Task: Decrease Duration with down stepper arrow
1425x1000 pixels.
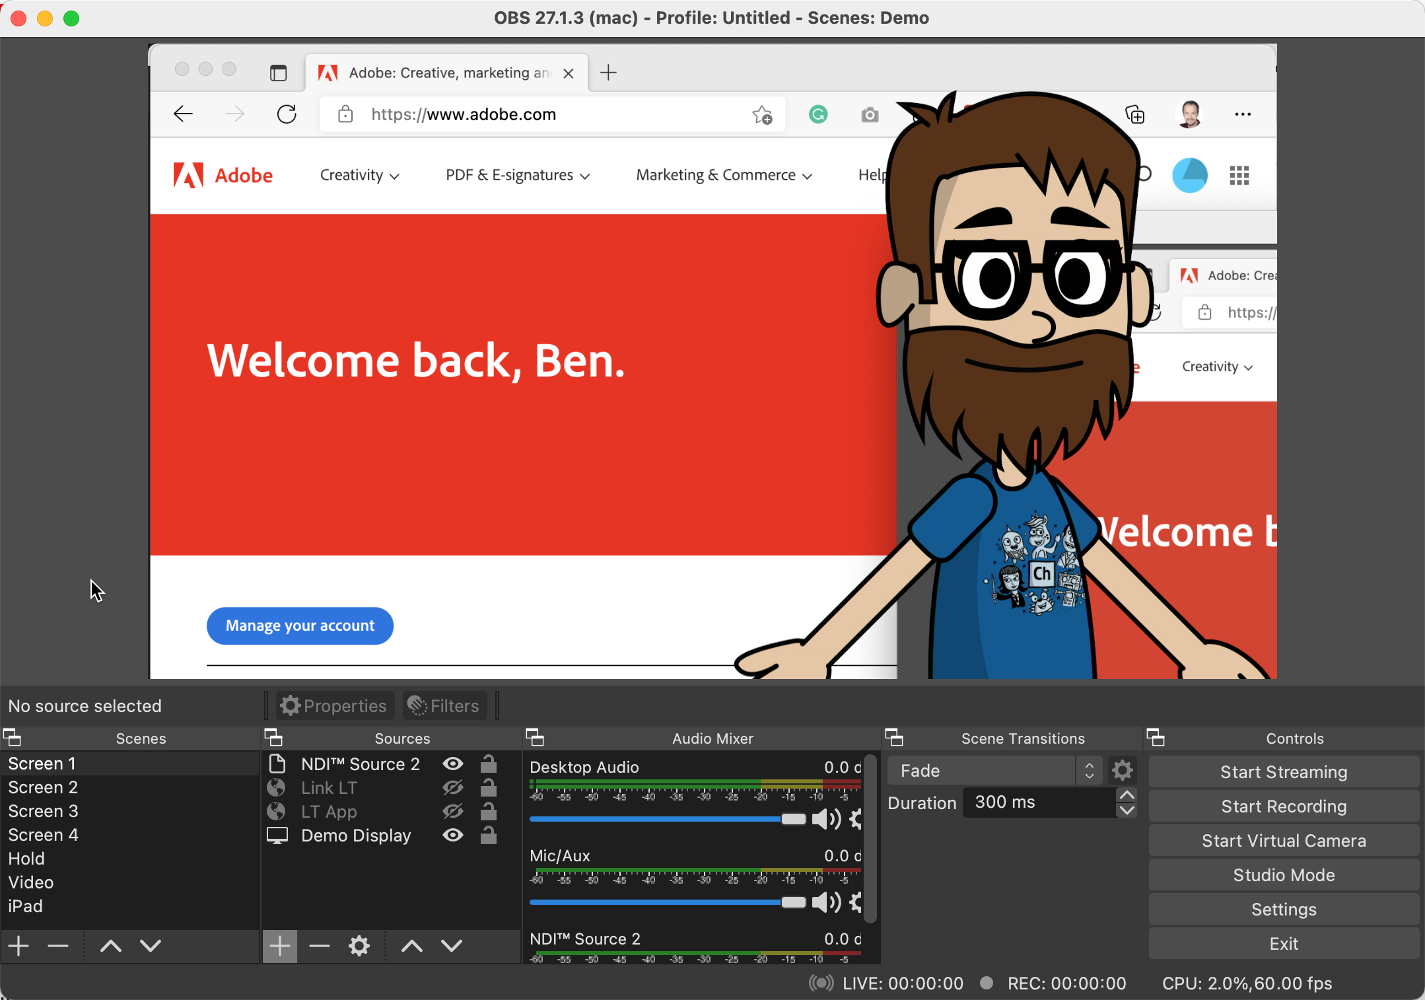Action: (1127, 810)
